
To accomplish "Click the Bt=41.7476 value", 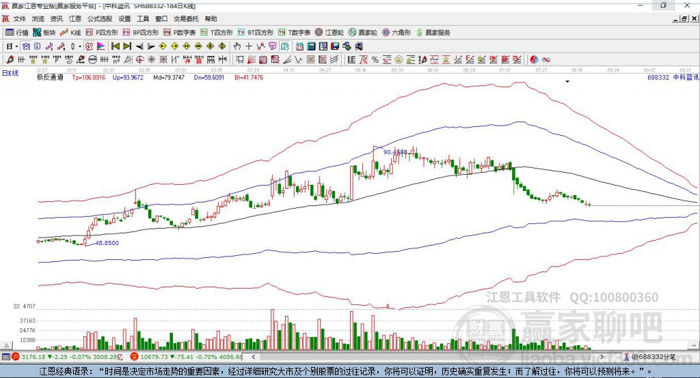I will click(249, 77).
